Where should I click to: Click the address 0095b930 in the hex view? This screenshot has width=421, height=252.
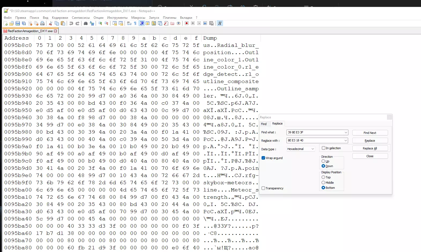(x=18, y=96)
